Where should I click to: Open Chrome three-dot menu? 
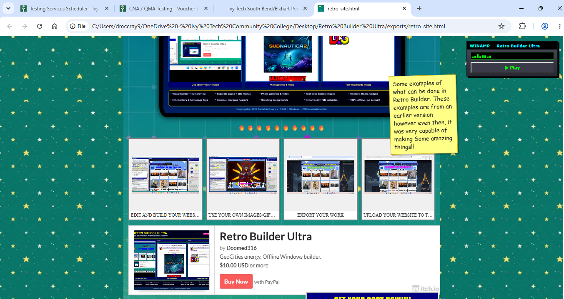click(x=559, y=26)
